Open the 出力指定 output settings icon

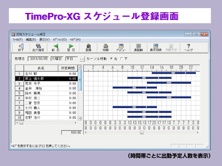pos(38,48)
